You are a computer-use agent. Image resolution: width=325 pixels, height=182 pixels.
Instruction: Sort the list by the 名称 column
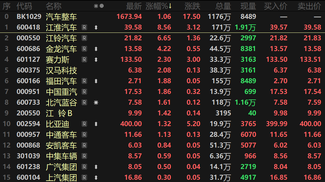point(54,6)
